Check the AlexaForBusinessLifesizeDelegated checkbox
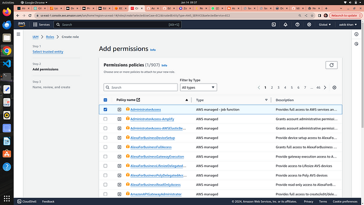The width and height of the screenshot is (364, 205). pos(105,166)
